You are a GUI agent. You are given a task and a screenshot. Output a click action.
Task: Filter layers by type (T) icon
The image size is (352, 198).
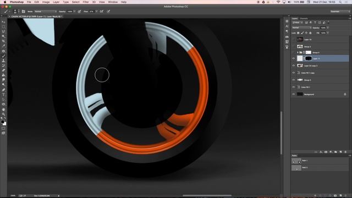pos(315,23)
